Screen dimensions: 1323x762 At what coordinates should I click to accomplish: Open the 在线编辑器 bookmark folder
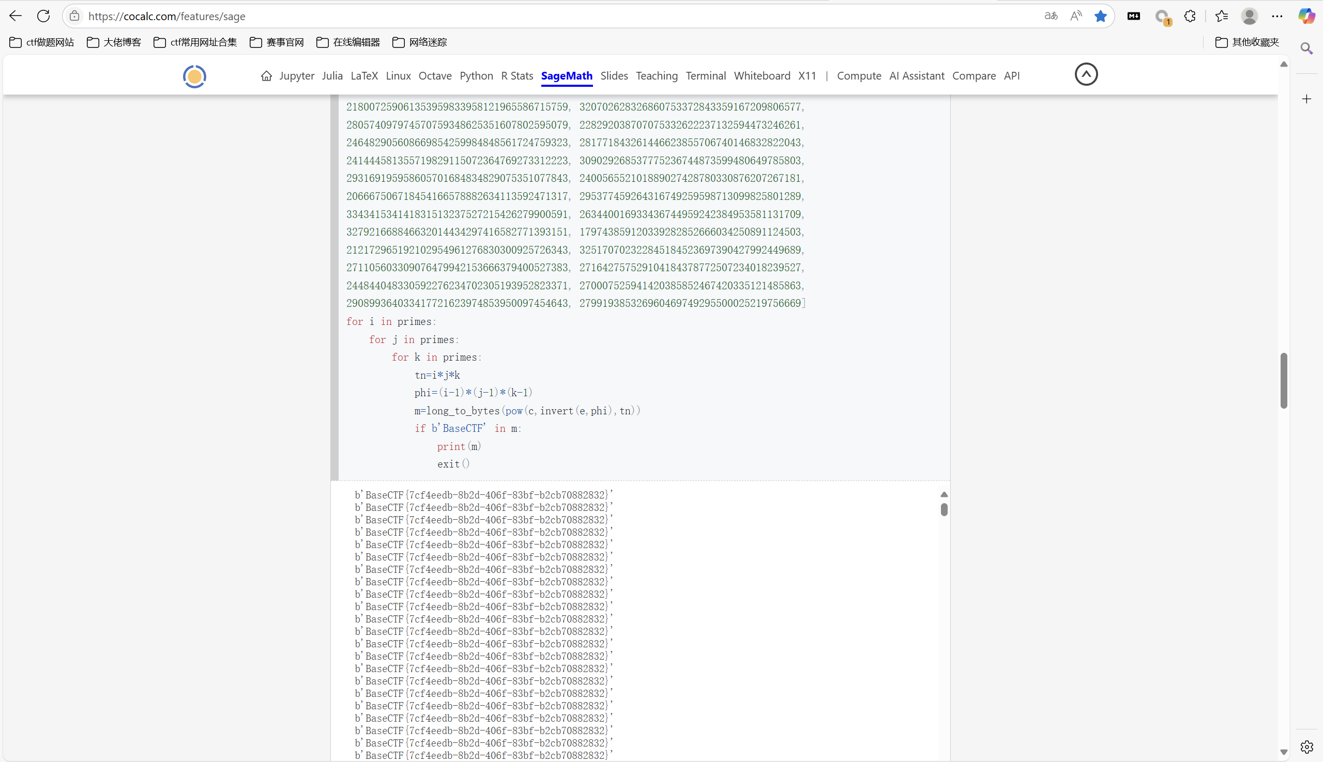click(x=348, y=42)
